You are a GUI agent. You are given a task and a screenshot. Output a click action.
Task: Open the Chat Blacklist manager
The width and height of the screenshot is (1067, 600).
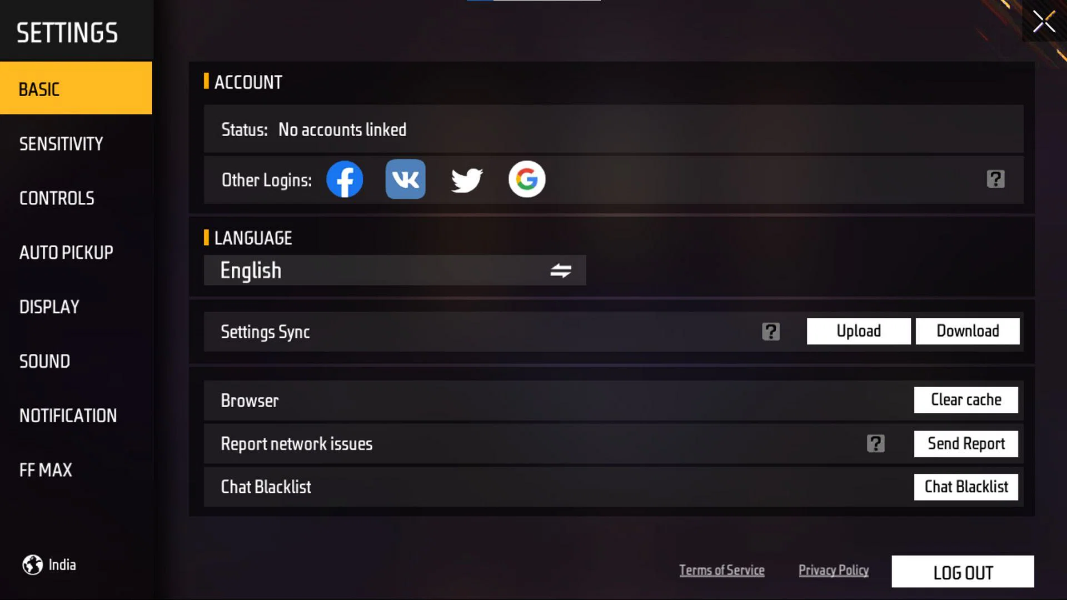pos(966,487)
